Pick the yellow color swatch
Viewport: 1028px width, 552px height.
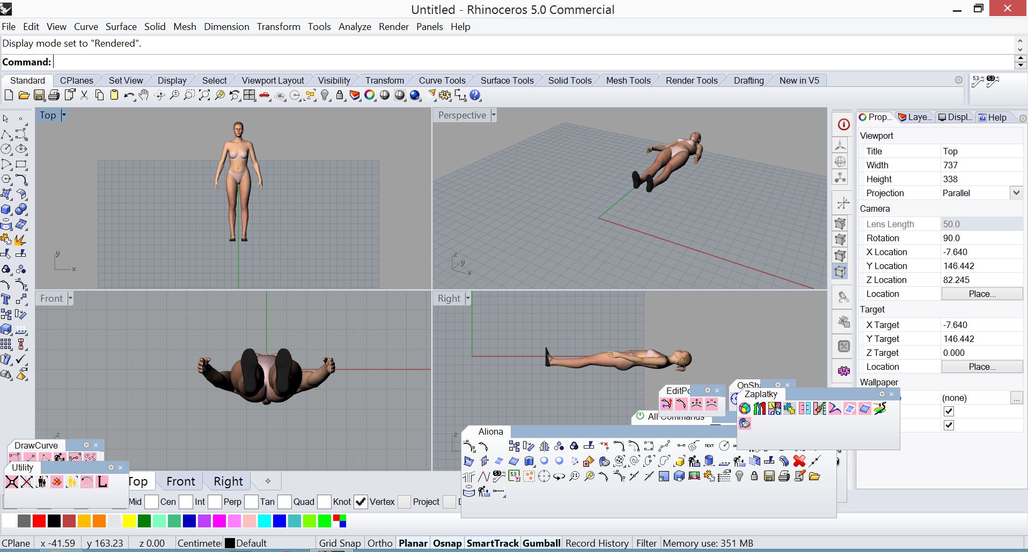[x=129, y=521]
